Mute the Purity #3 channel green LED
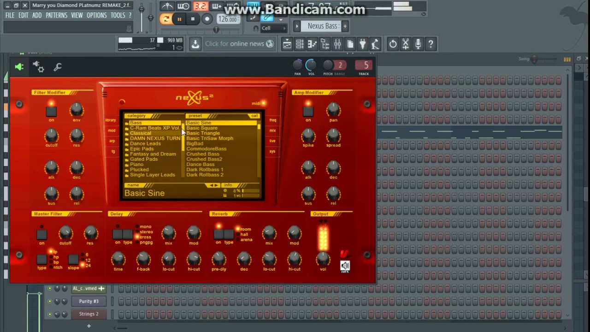 tap(50, 301)
